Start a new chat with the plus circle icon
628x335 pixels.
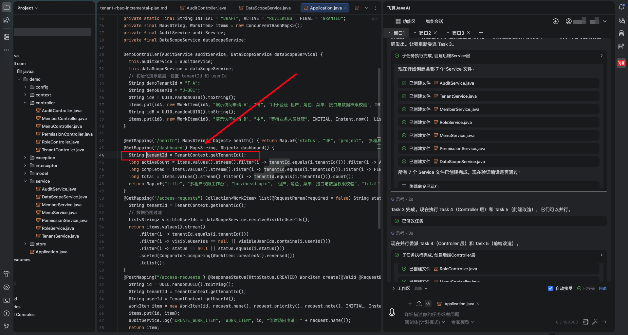coord(556,21)
